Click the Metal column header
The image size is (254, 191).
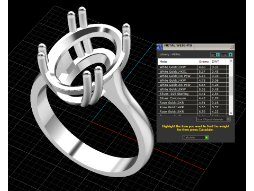tap(177, 62)
